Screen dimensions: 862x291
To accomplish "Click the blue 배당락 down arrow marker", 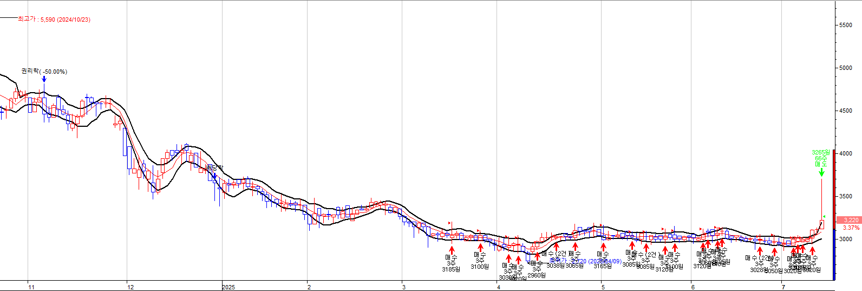I will pyautogui.click(x=214, y=176).
